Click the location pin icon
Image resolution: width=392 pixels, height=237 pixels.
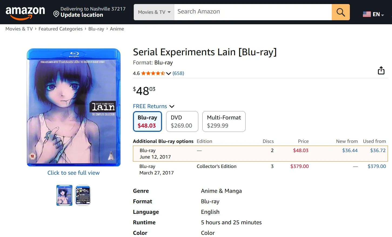[56, 14]
